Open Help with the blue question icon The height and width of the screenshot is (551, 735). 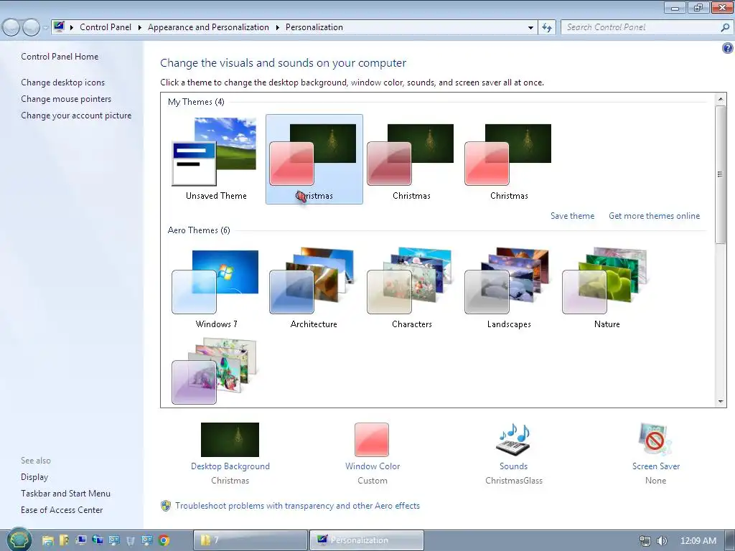tap(728, 48)
